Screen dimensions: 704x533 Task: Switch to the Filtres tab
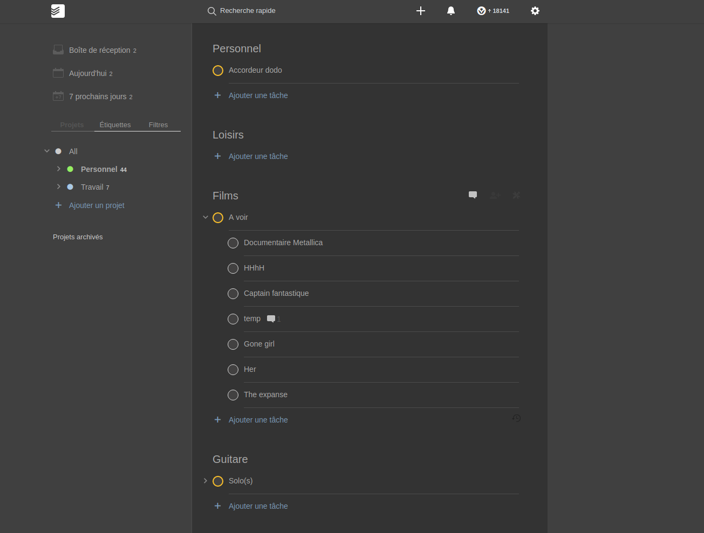pos(158,124)
